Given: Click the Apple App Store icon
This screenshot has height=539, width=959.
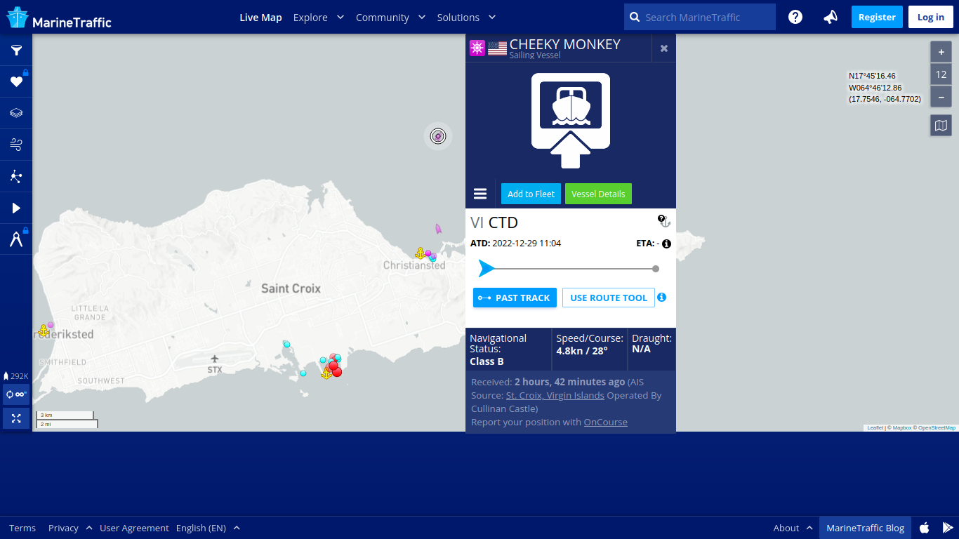Looking at the screenshot, I should (925, 528).
